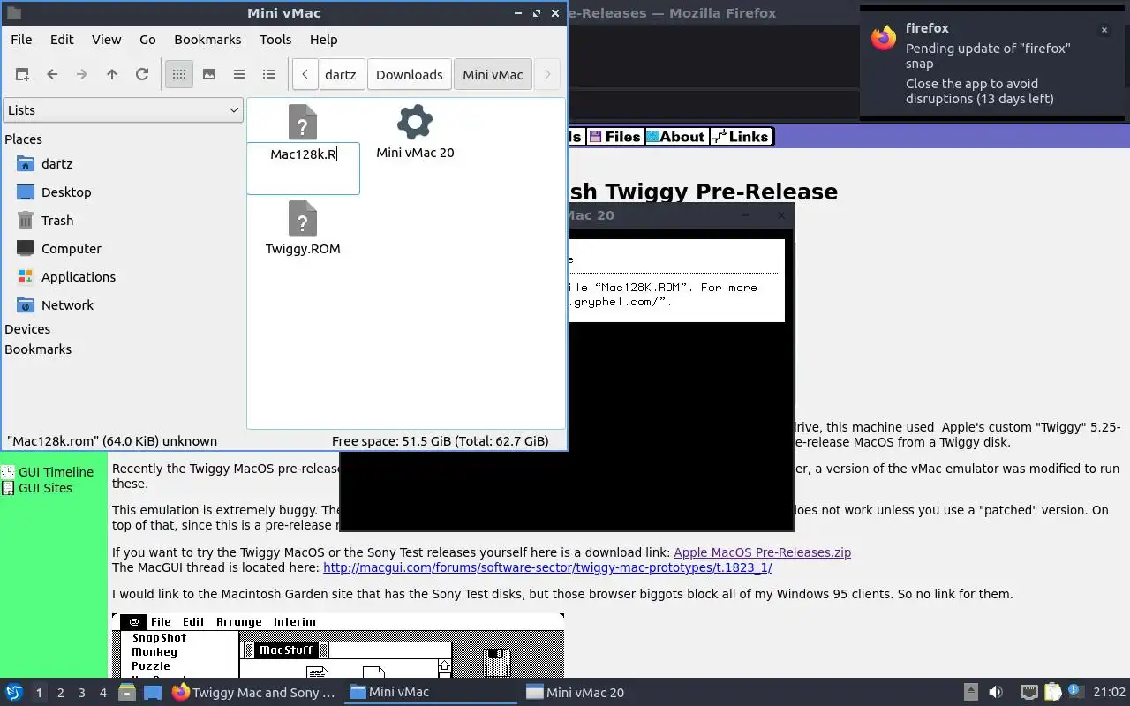
Task: Switch to workspace 2
Action: pyautogui.click(x=60, y=693)
